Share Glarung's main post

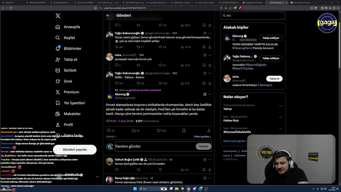coord(209,131)
